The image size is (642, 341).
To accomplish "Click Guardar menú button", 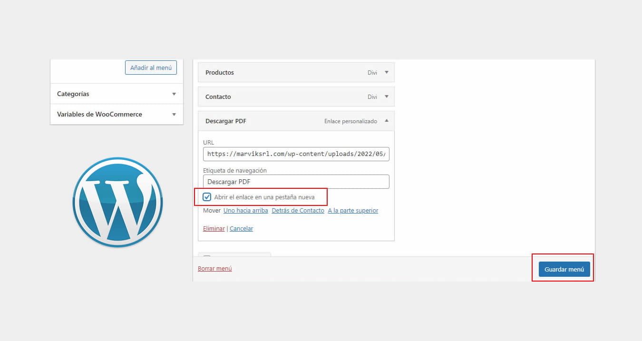I will (x=564, y=269).
